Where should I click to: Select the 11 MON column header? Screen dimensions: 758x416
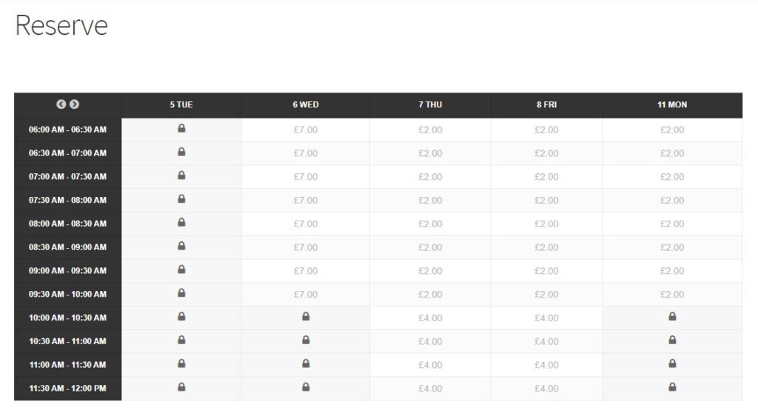pos(672,105)
